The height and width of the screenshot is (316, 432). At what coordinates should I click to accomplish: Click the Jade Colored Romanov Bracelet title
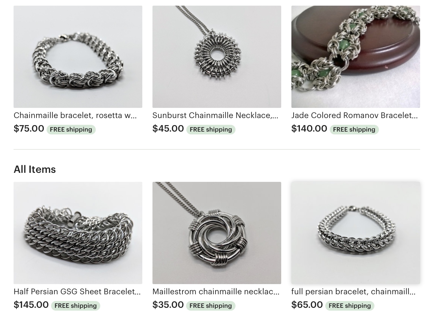[355, 115]
